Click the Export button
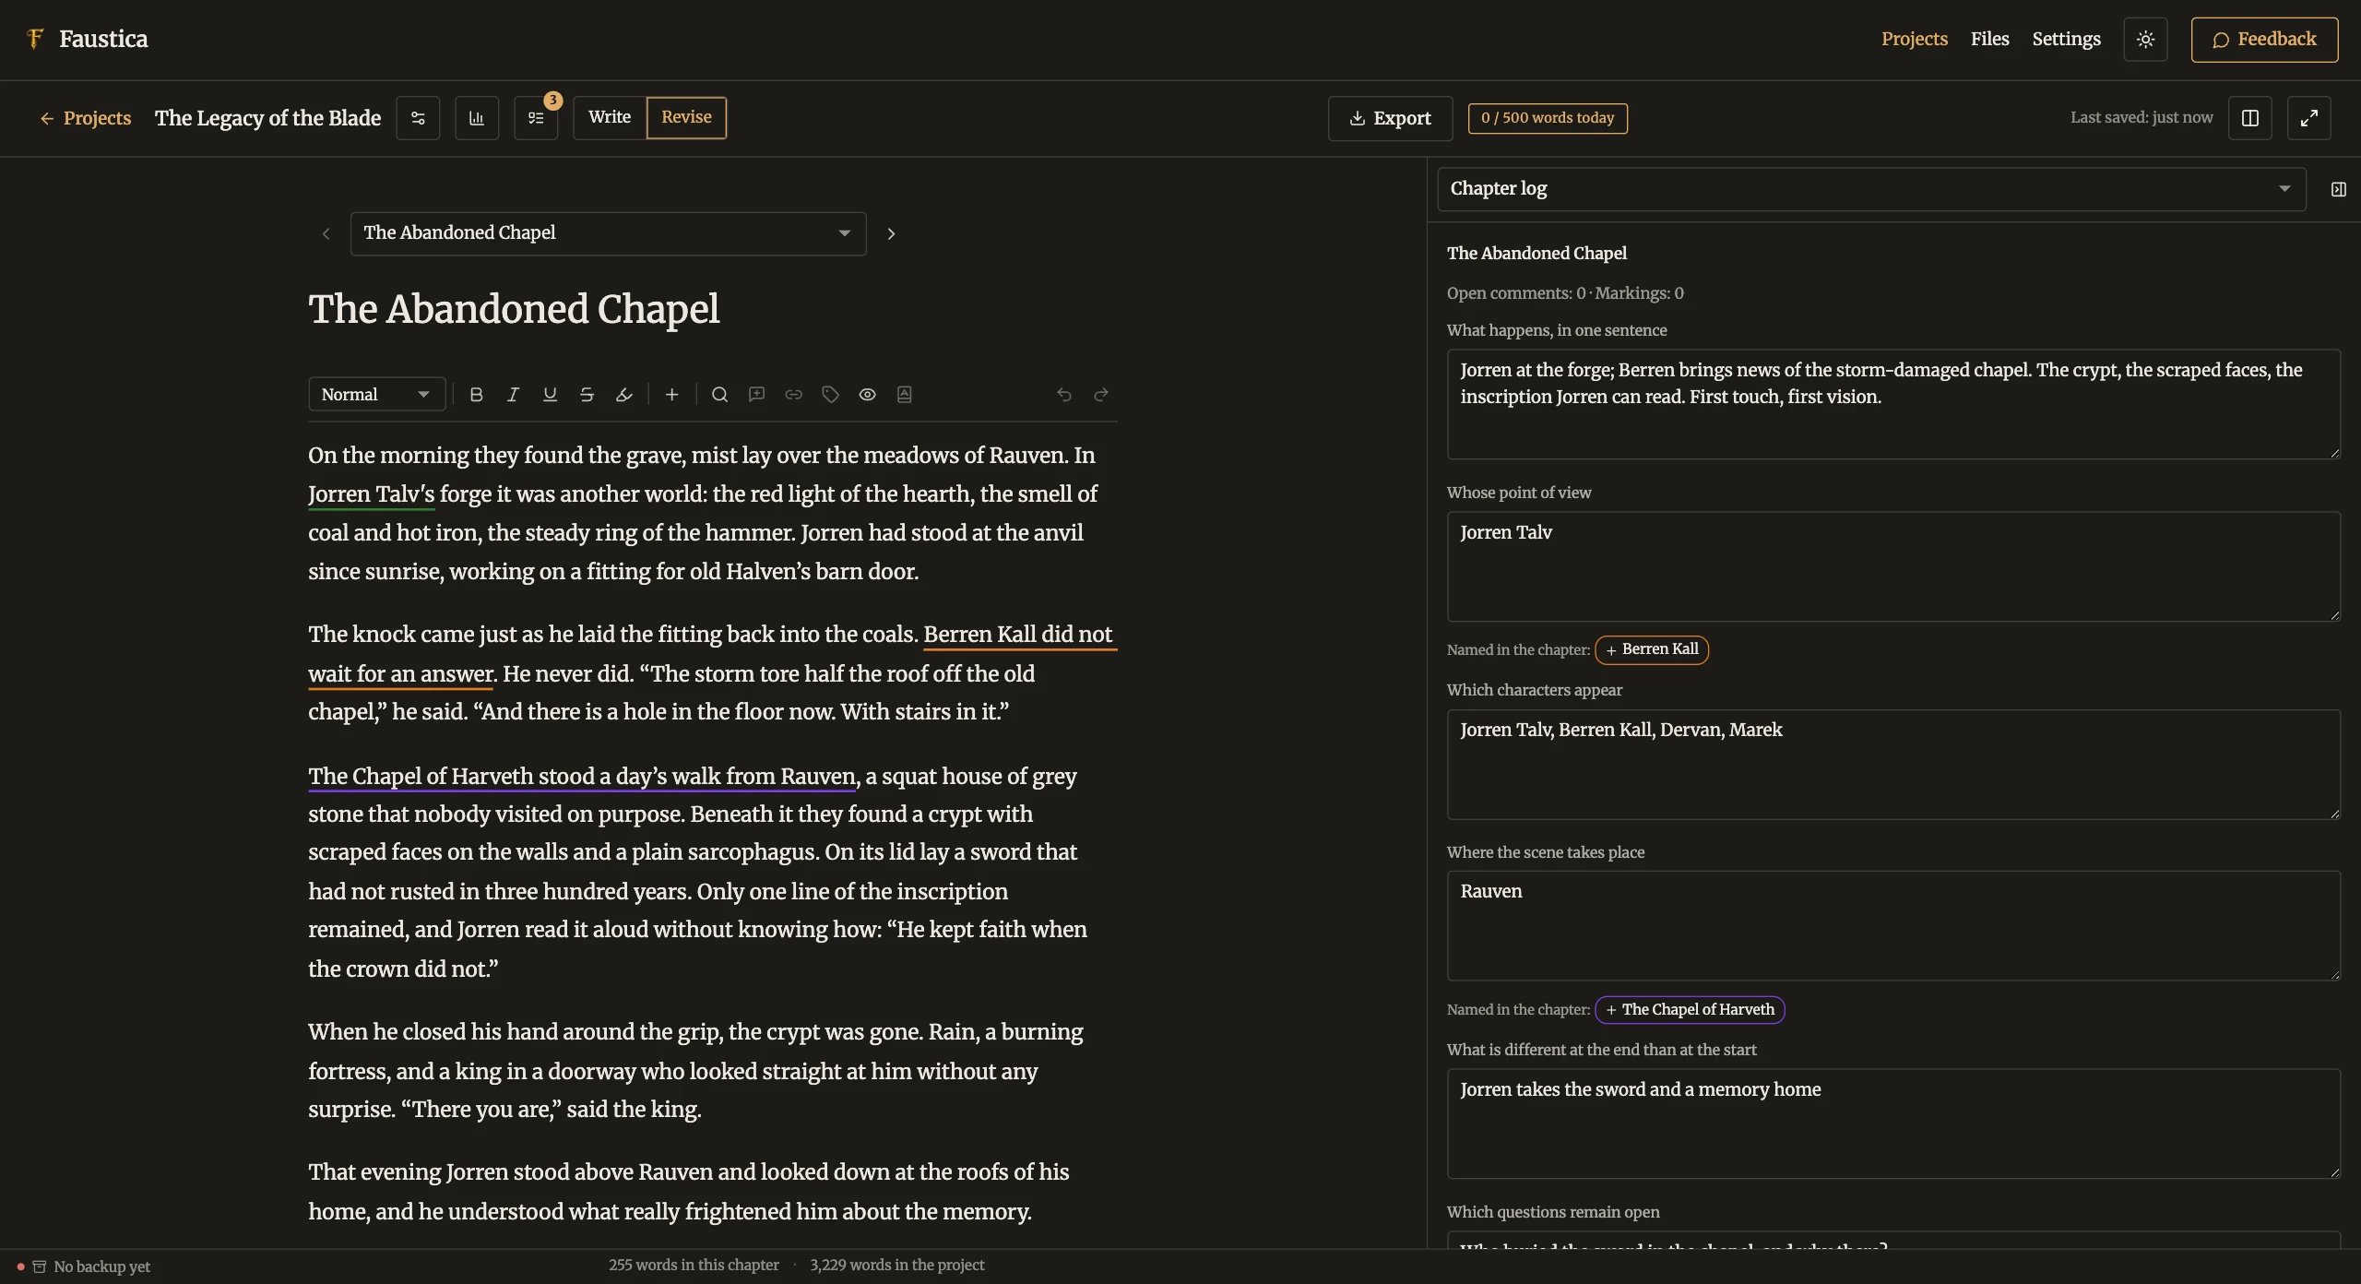Image resolution: width=2361 pixels, height=1284 pixels. tap(1390, 118)
